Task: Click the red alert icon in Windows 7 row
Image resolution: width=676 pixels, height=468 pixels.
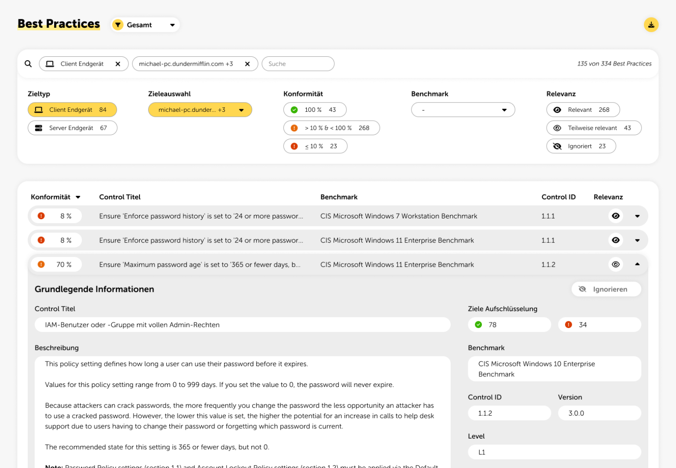Action: pyautogui.click(x=41, y=216)
